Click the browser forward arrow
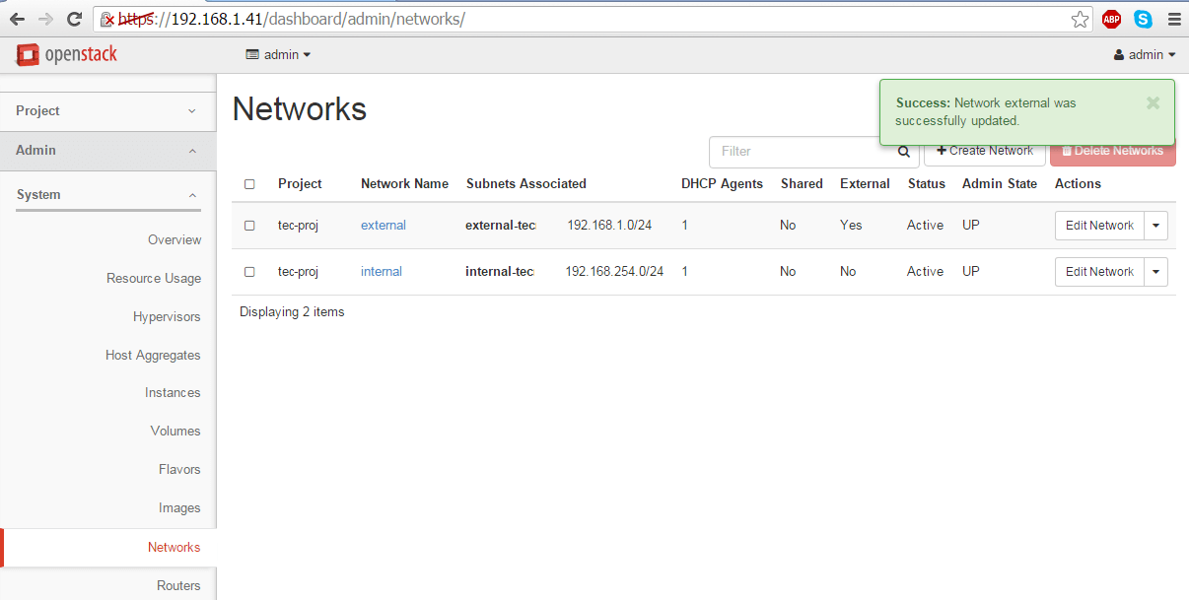 (x=45, y=19)
